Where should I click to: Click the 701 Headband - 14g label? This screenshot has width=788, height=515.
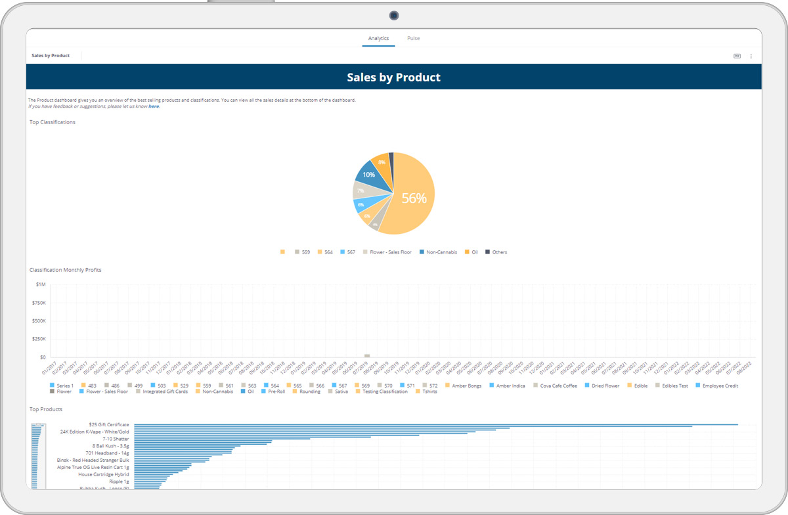pyautogui.click(x=107, y=453)
